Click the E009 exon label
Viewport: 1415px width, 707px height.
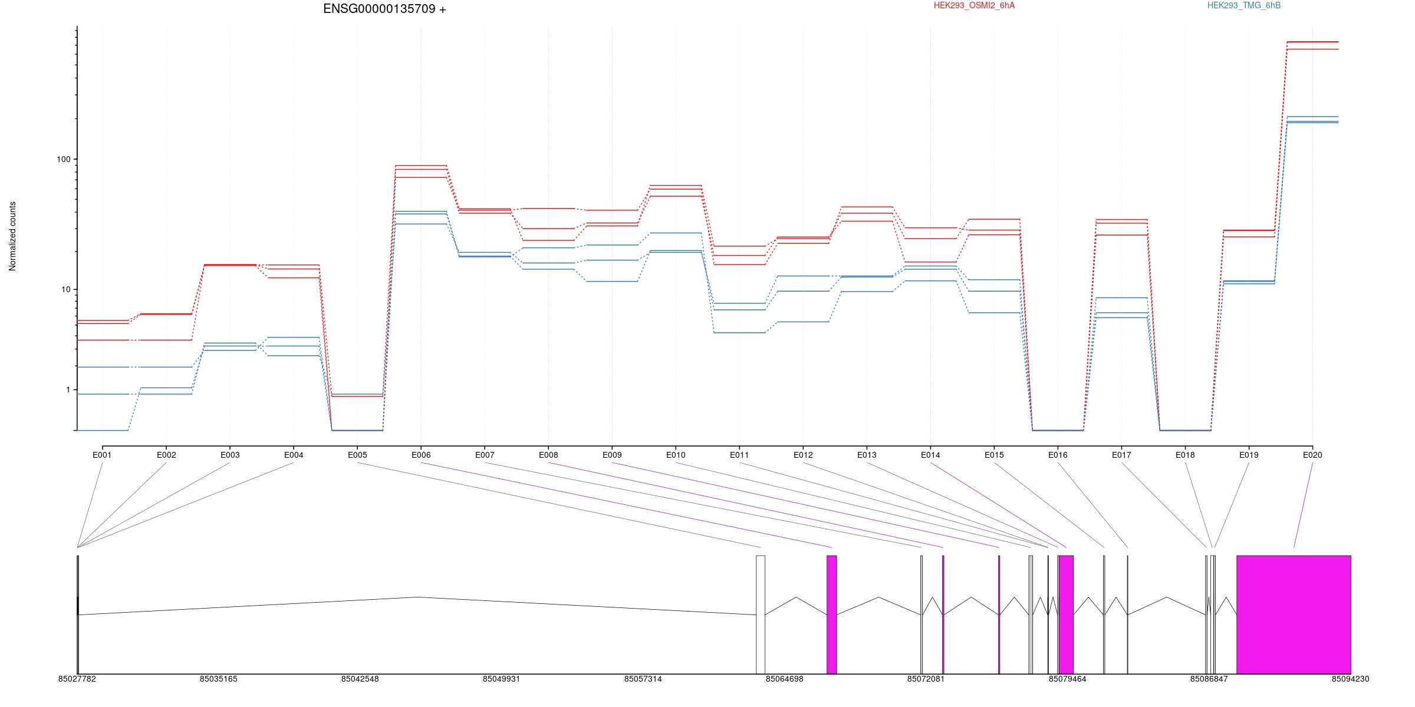[612, 455]
